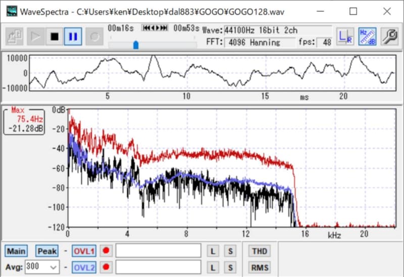The image size is (404, 277).
Task: Click the OVL2 text input field
Action: pyautogui.click(x=159, y=267)
